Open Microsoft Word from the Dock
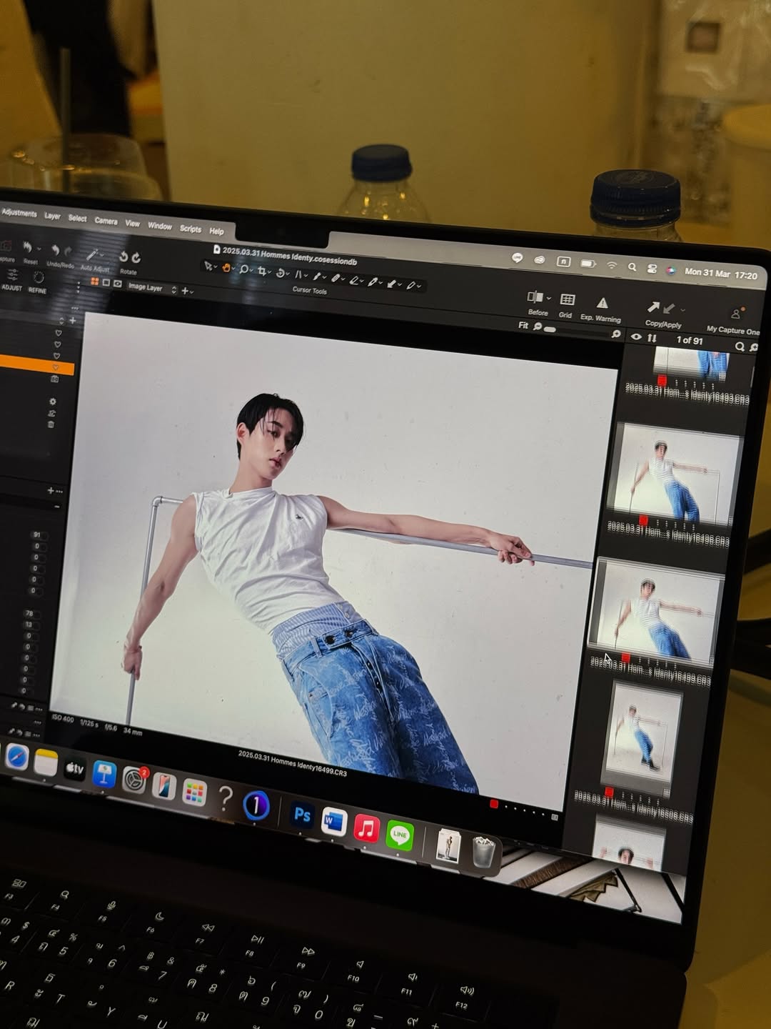This screenshot has height=1029, width=771. click(333, 822)
